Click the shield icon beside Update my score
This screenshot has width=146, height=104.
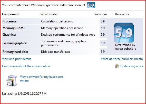click(117, 66)
